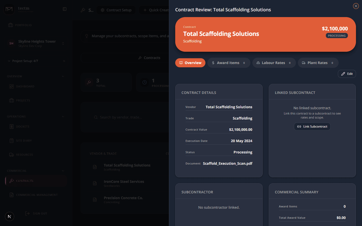
Task: Collapse the Overview sidebar section
Action: 63,76
